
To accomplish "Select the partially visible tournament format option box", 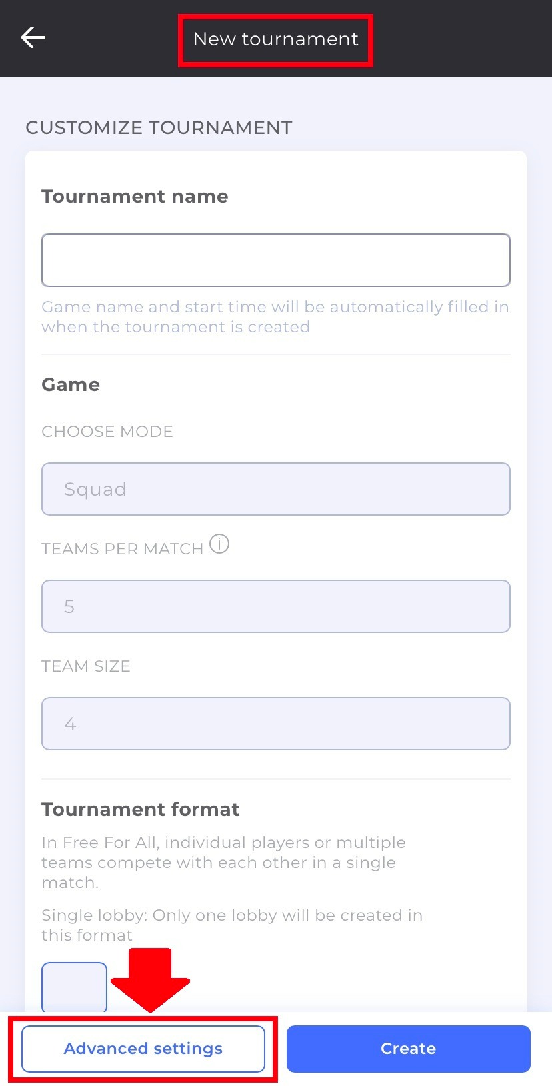I will click(x=74, y=987).
